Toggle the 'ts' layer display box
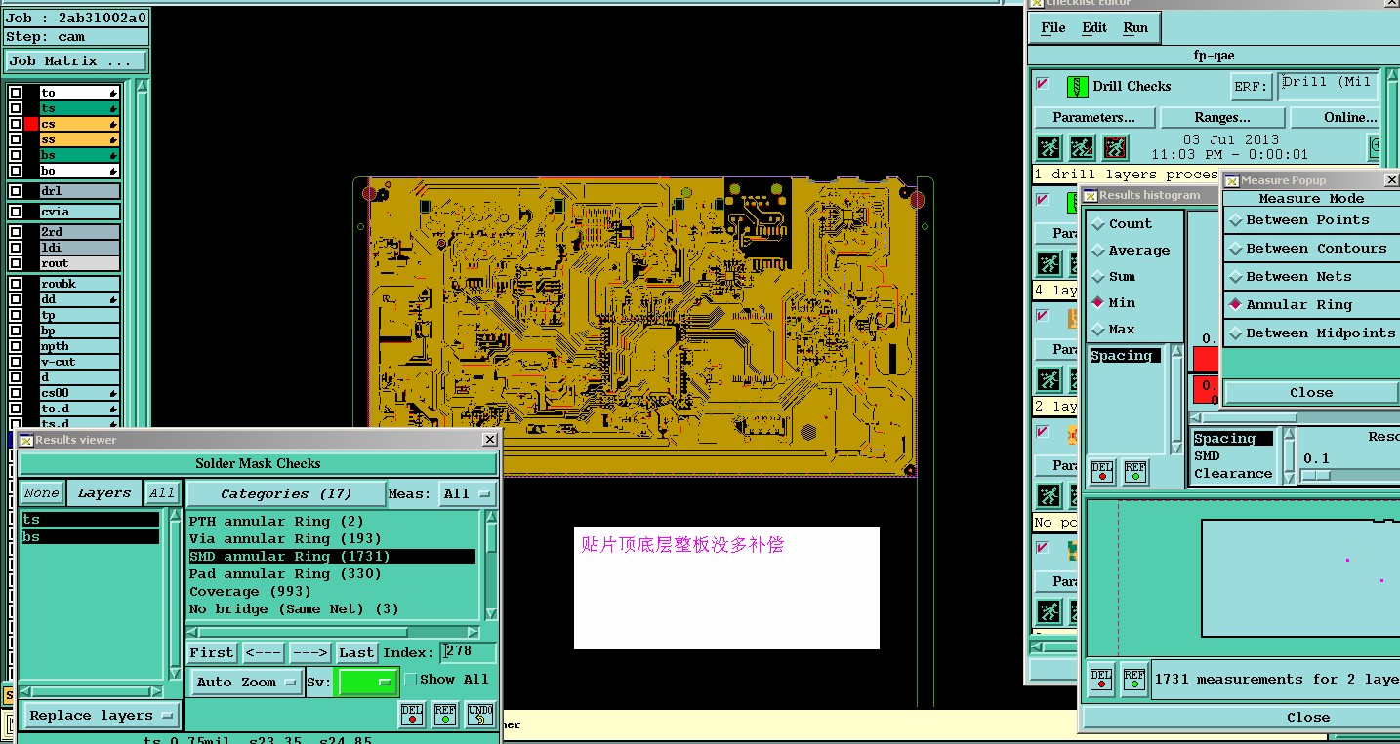The height and width of the screenshot is (744, 1400). point(16,108)
